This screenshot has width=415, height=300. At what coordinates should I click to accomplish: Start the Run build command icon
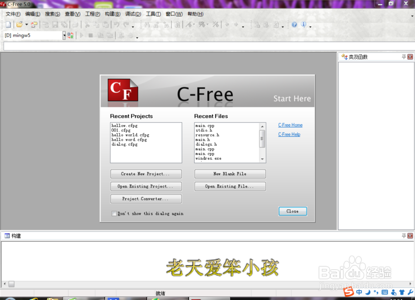(x=82, y=35)
